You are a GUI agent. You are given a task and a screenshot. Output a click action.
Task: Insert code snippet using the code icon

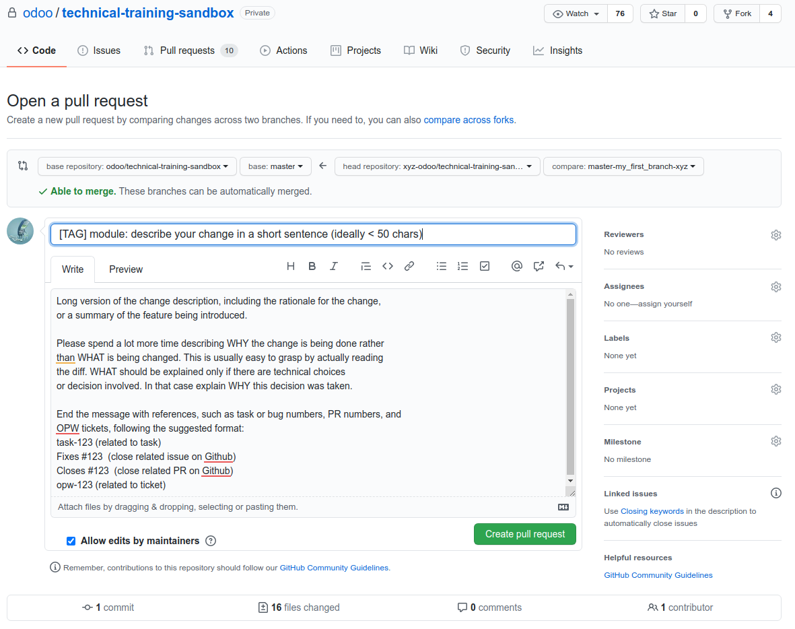(x=388, y=266)
